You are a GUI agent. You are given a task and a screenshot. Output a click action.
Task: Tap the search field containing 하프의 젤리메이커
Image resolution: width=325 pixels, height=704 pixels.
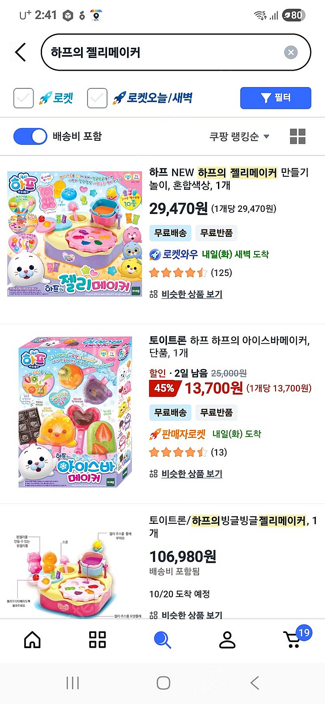pyautogui.click(x=165, y=52)
